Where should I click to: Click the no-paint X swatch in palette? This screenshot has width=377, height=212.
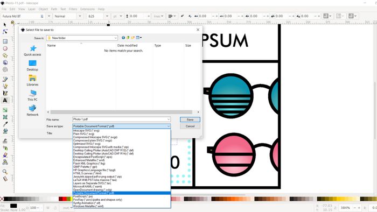pyautogui.click(x=2, y=199)
